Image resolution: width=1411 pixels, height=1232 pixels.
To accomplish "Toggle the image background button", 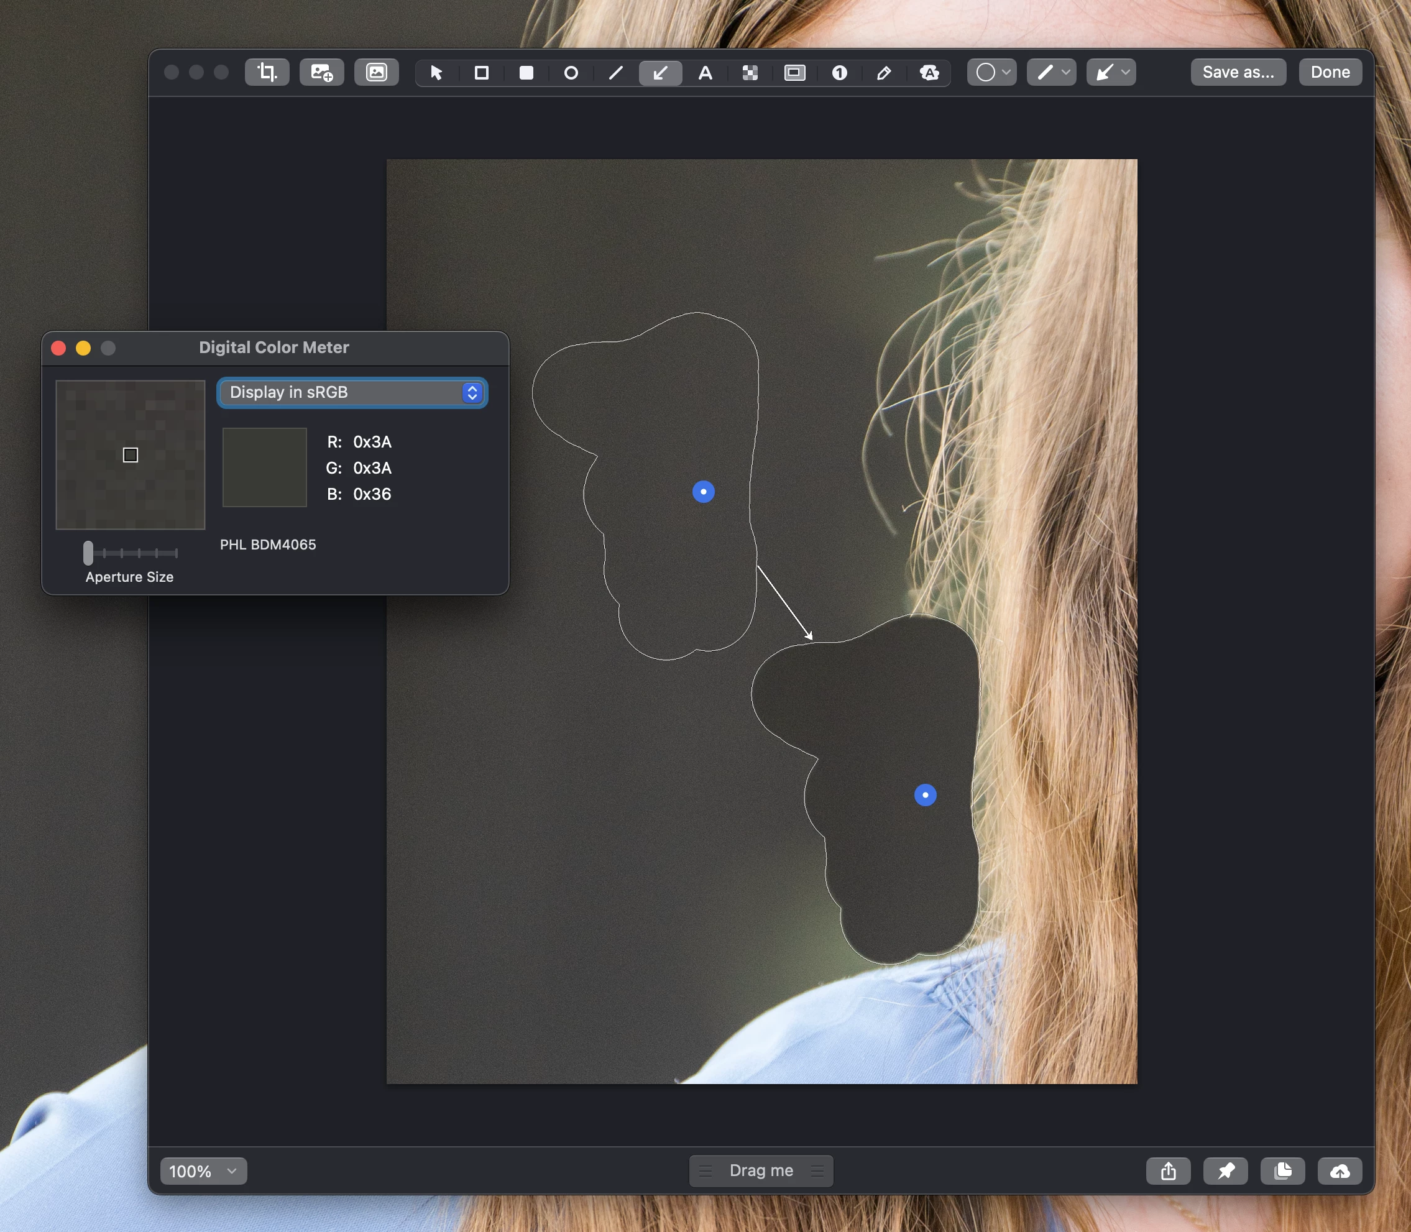I will point(376,72).
